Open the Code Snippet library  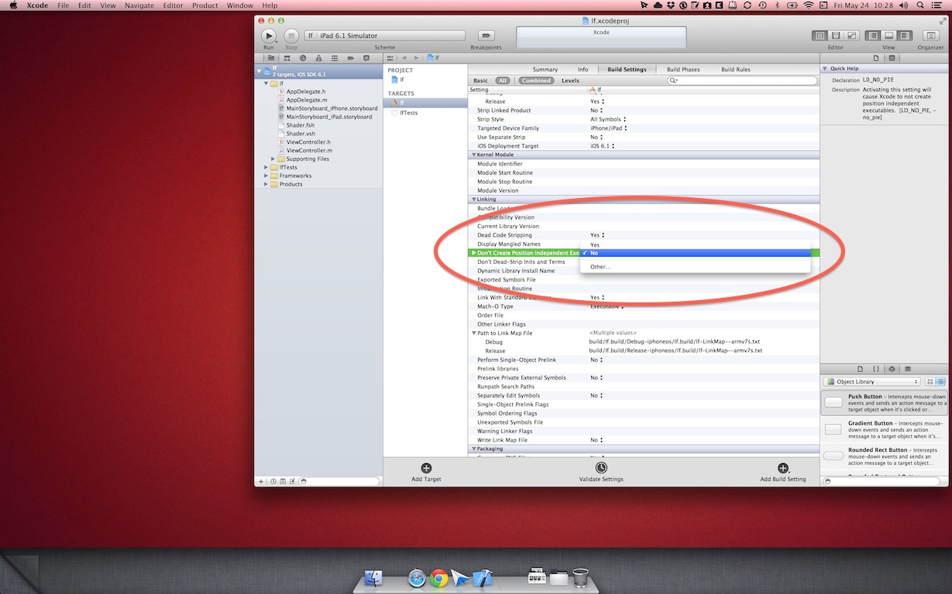tap(875, 369)
